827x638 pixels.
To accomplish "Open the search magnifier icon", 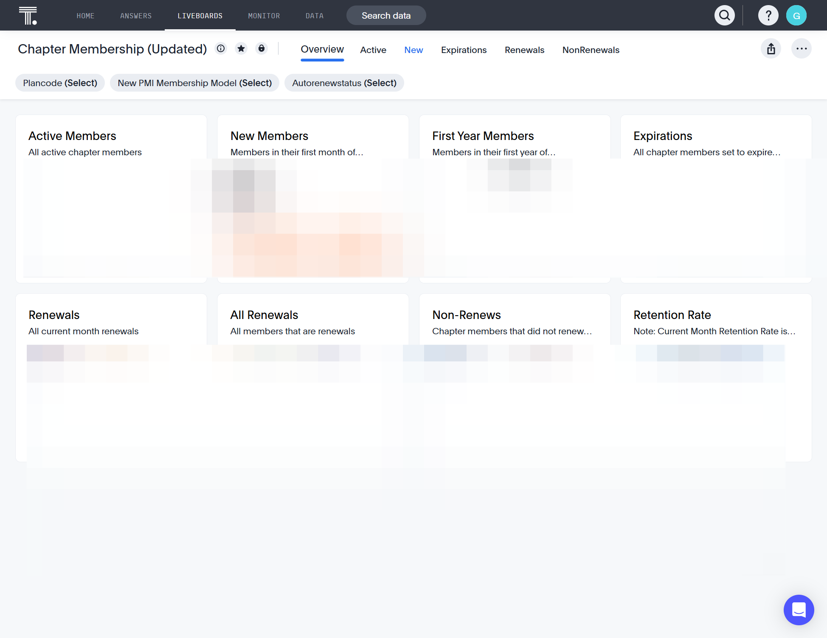I will click(x=725, y=16).
